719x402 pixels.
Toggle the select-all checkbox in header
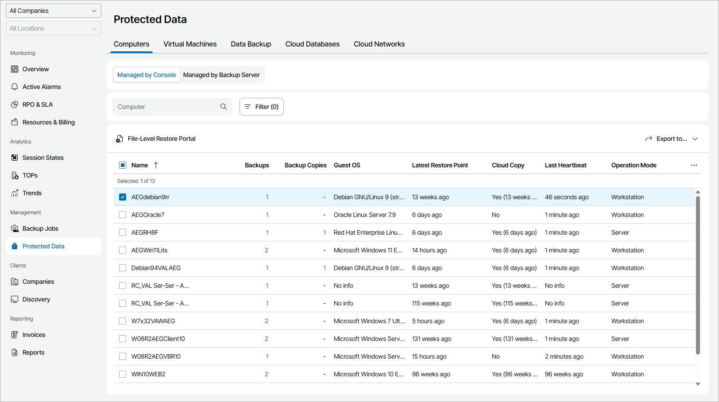123,165
